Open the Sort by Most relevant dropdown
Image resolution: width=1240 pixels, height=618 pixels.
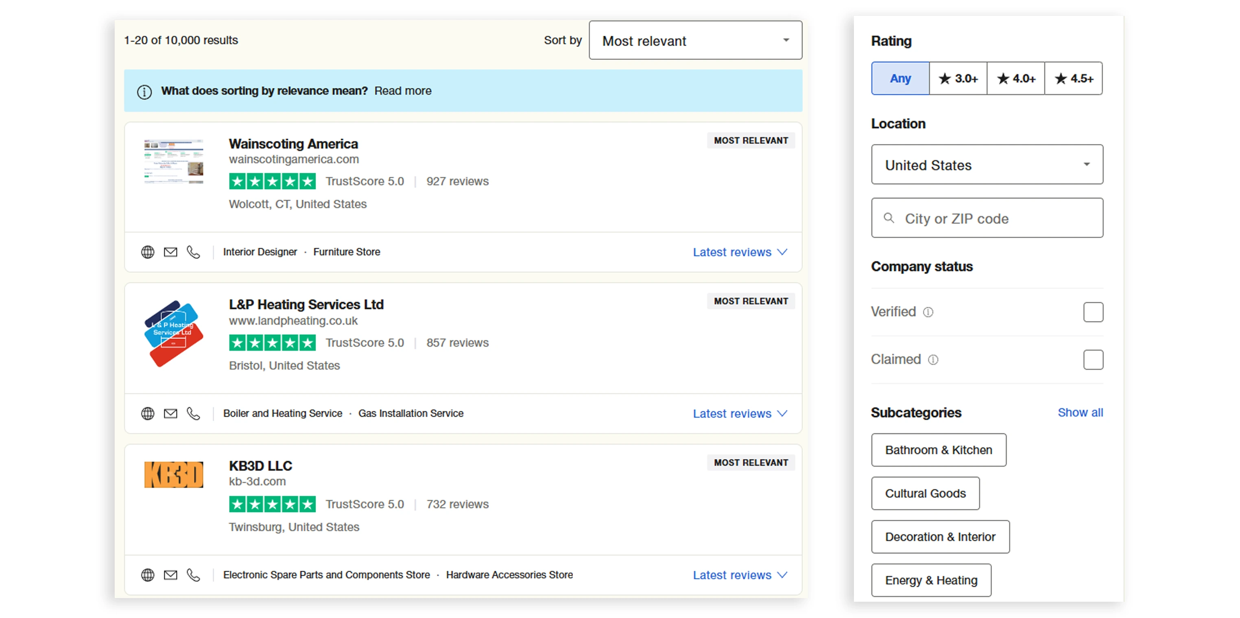695,40
